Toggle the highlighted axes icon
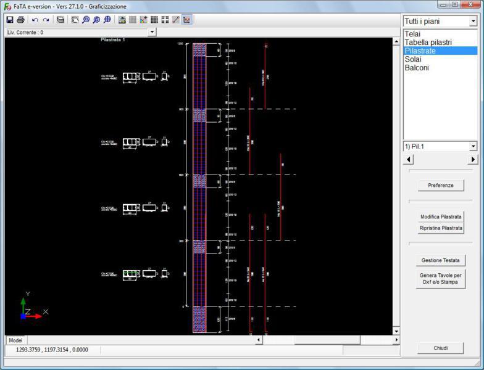This screenshot has height=370, width=484. coord(186,20)
